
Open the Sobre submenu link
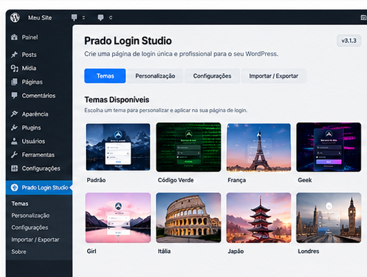(x=19, y=251)
